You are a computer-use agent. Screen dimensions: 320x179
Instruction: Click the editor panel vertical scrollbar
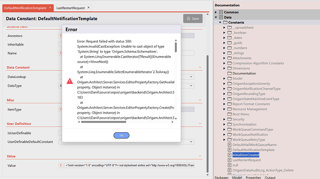click(208, 114)
